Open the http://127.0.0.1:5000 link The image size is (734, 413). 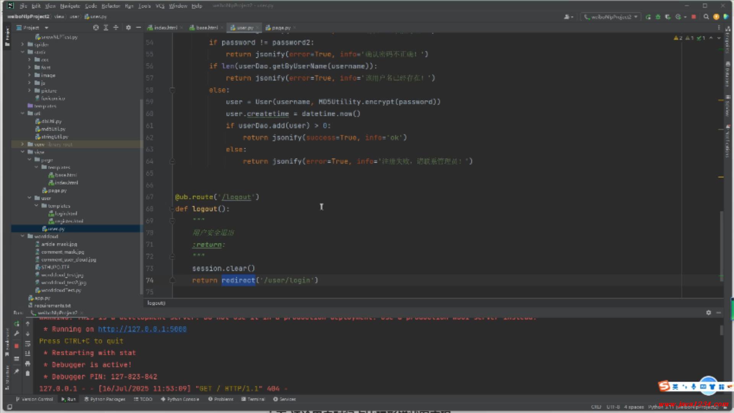click(142, 329)
